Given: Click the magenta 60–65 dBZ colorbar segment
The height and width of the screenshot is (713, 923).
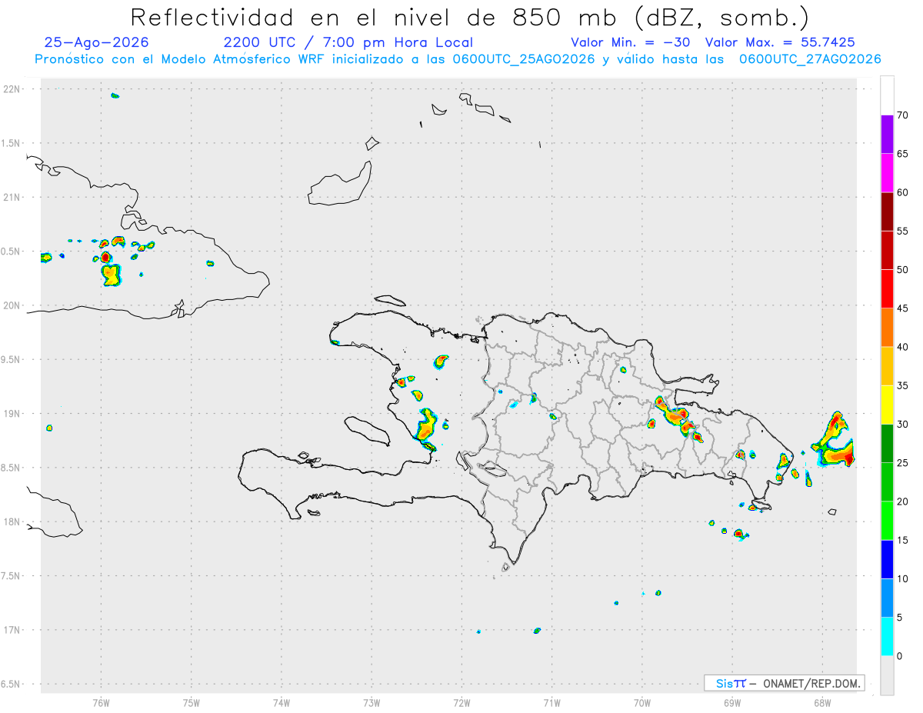Looking at the screenshot, I should pos(887,173).
